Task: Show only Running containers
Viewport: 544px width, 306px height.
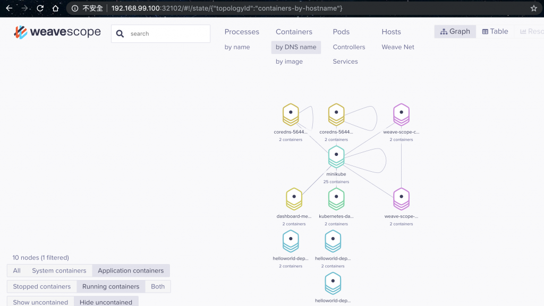Action: coord(110,286)
